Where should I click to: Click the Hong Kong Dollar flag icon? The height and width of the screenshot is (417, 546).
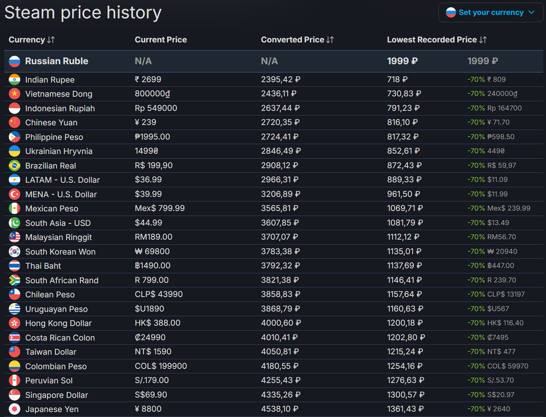coord(15,323)
